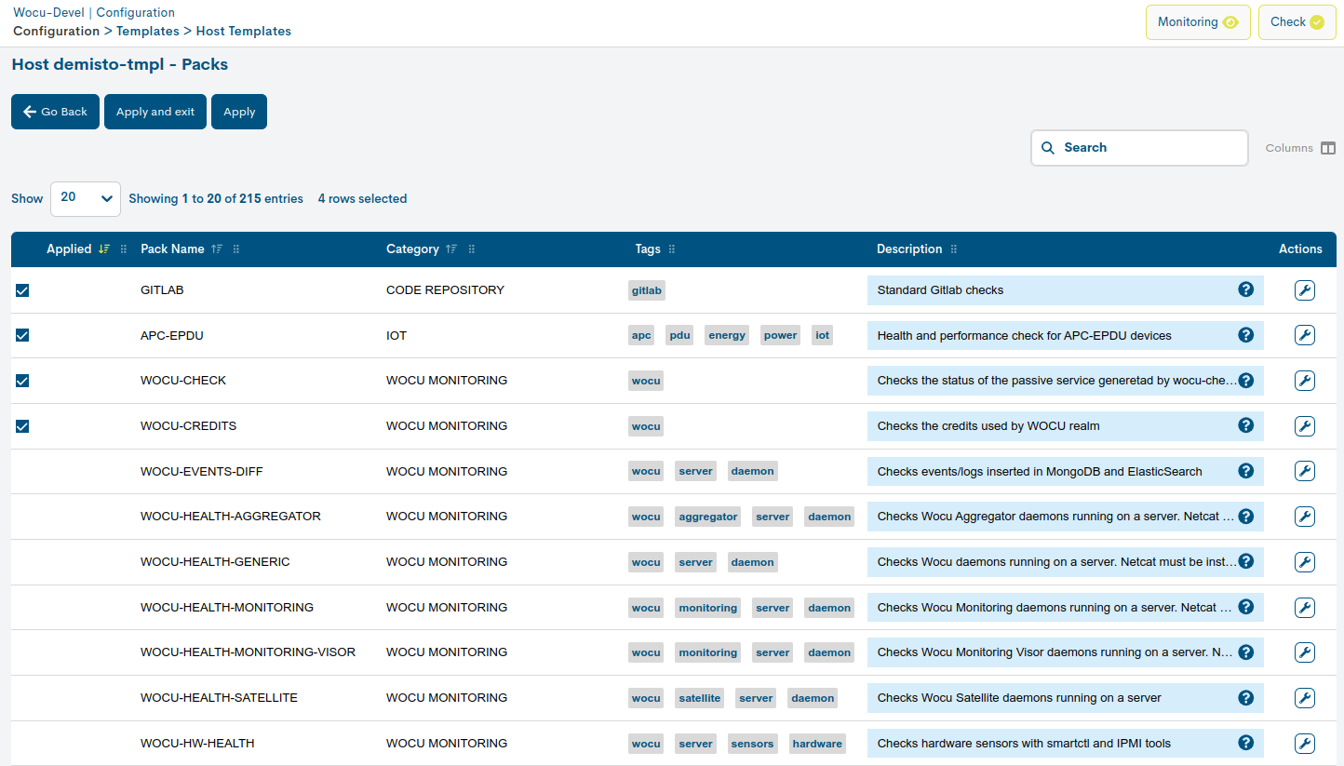1344x766 pixels.
Task: Show help for Standard Gitlab checks description
Action: pyautogui.click(x=1246, y=289)
